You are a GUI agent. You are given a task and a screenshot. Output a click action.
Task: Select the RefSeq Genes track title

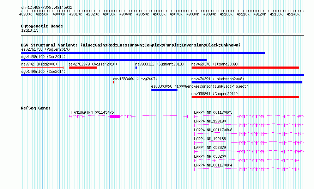click(36, 108)
